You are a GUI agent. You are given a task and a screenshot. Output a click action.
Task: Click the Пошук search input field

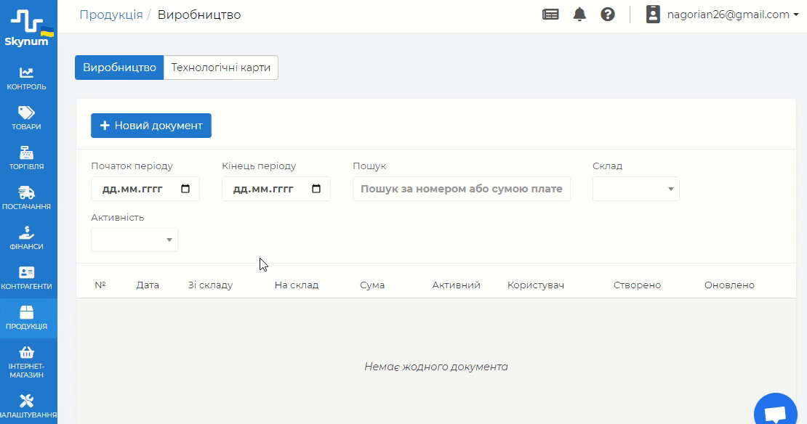[462, 189]
